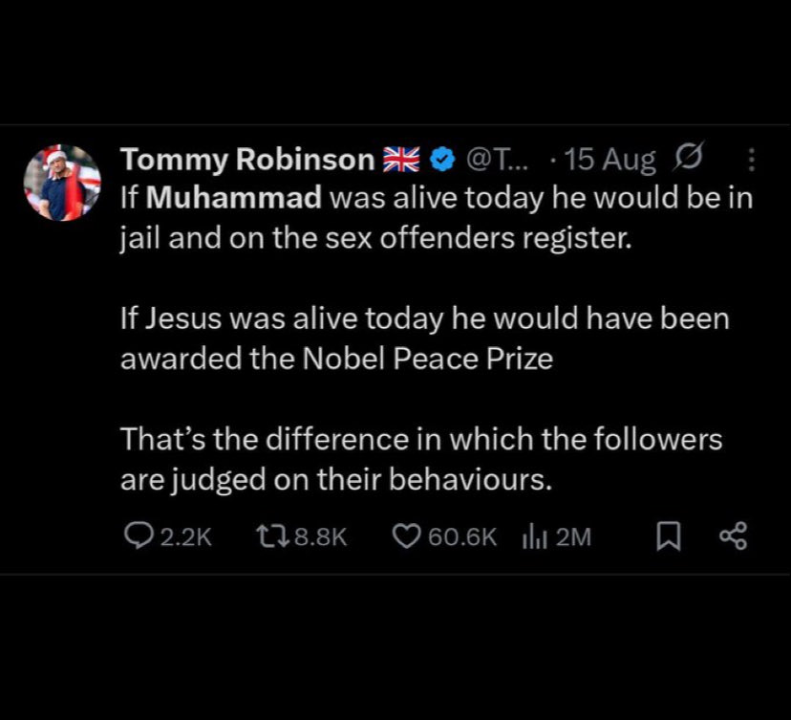
Task: Click the 2M views count
Action: [x=573, y=537]
